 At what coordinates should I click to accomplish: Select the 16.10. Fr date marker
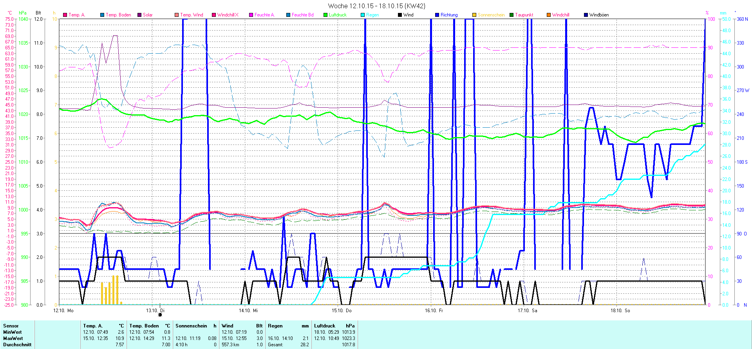coord(434,310)
